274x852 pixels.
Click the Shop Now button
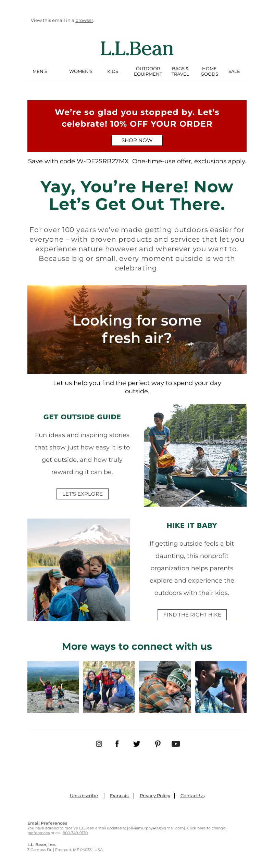(137, 140)
